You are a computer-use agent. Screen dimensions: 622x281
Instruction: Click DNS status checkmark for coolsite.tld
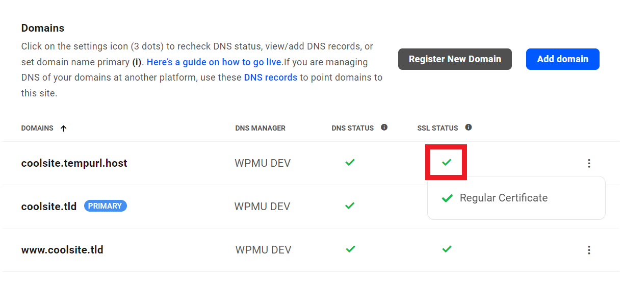point(350,206)
